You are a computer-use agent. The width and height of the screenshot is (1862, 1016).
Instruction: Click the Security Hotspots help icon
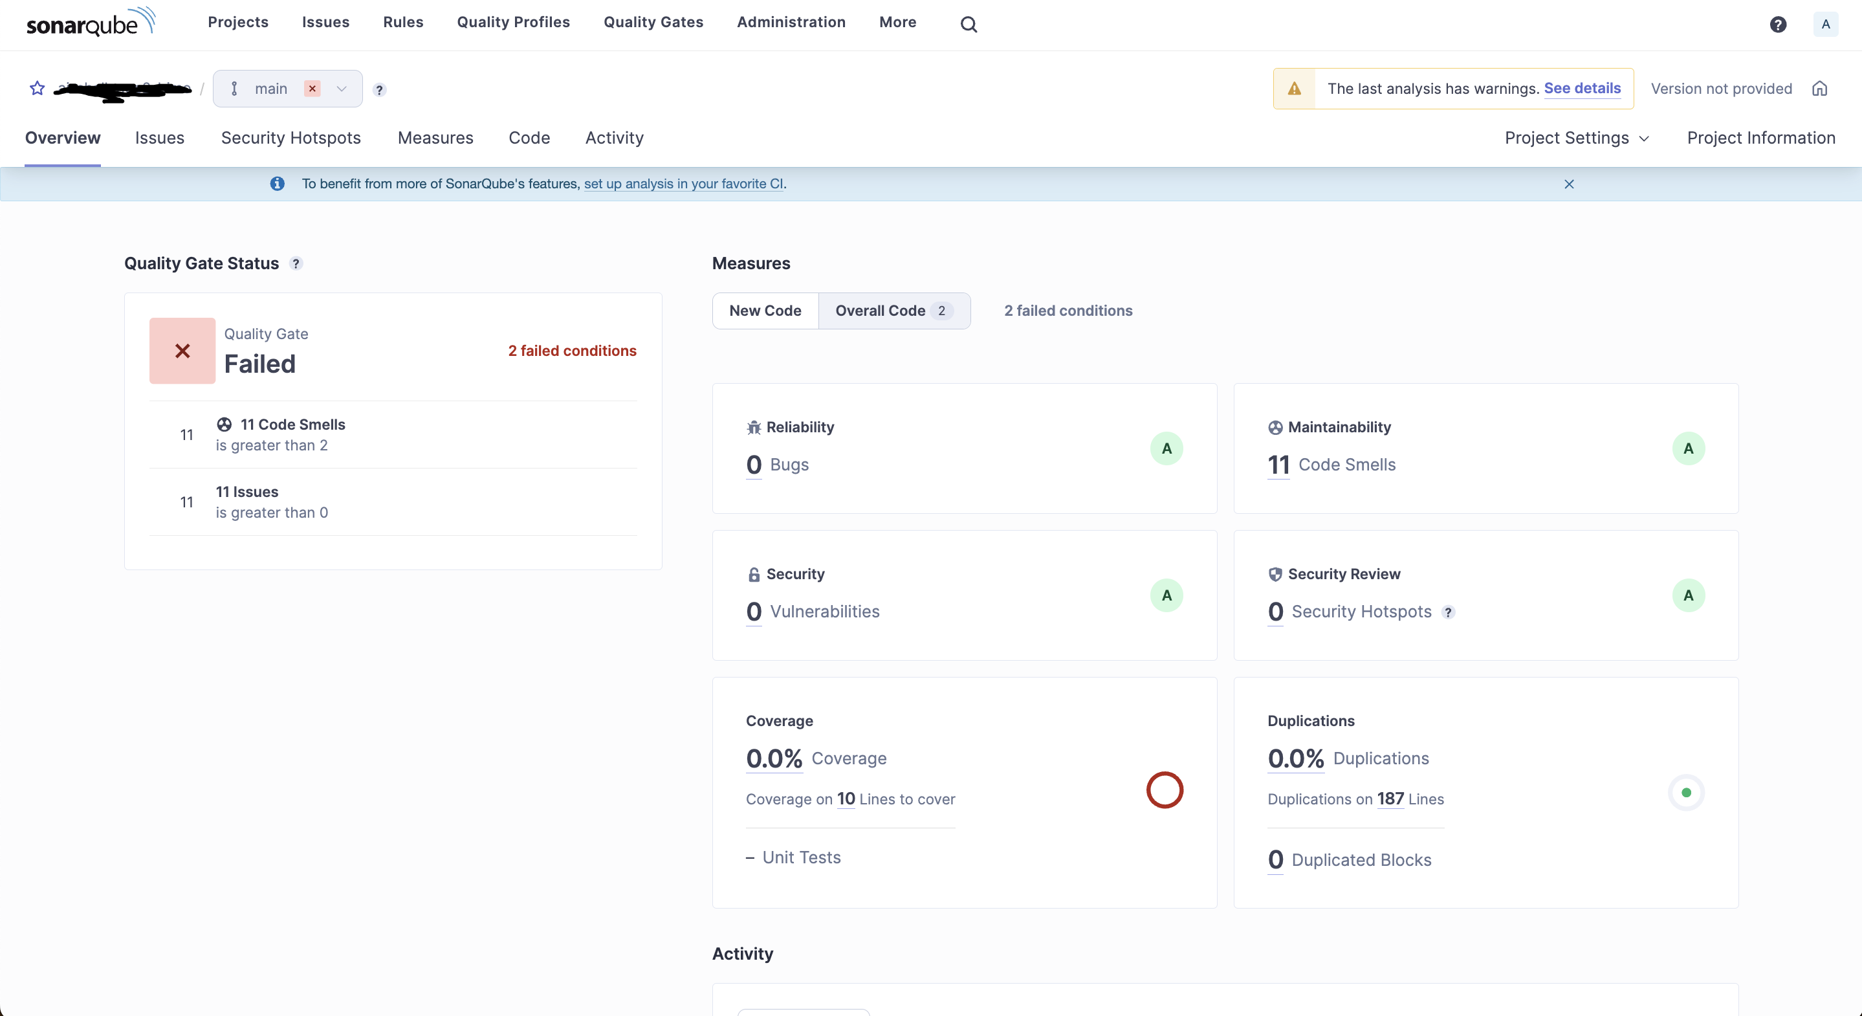1448,612
